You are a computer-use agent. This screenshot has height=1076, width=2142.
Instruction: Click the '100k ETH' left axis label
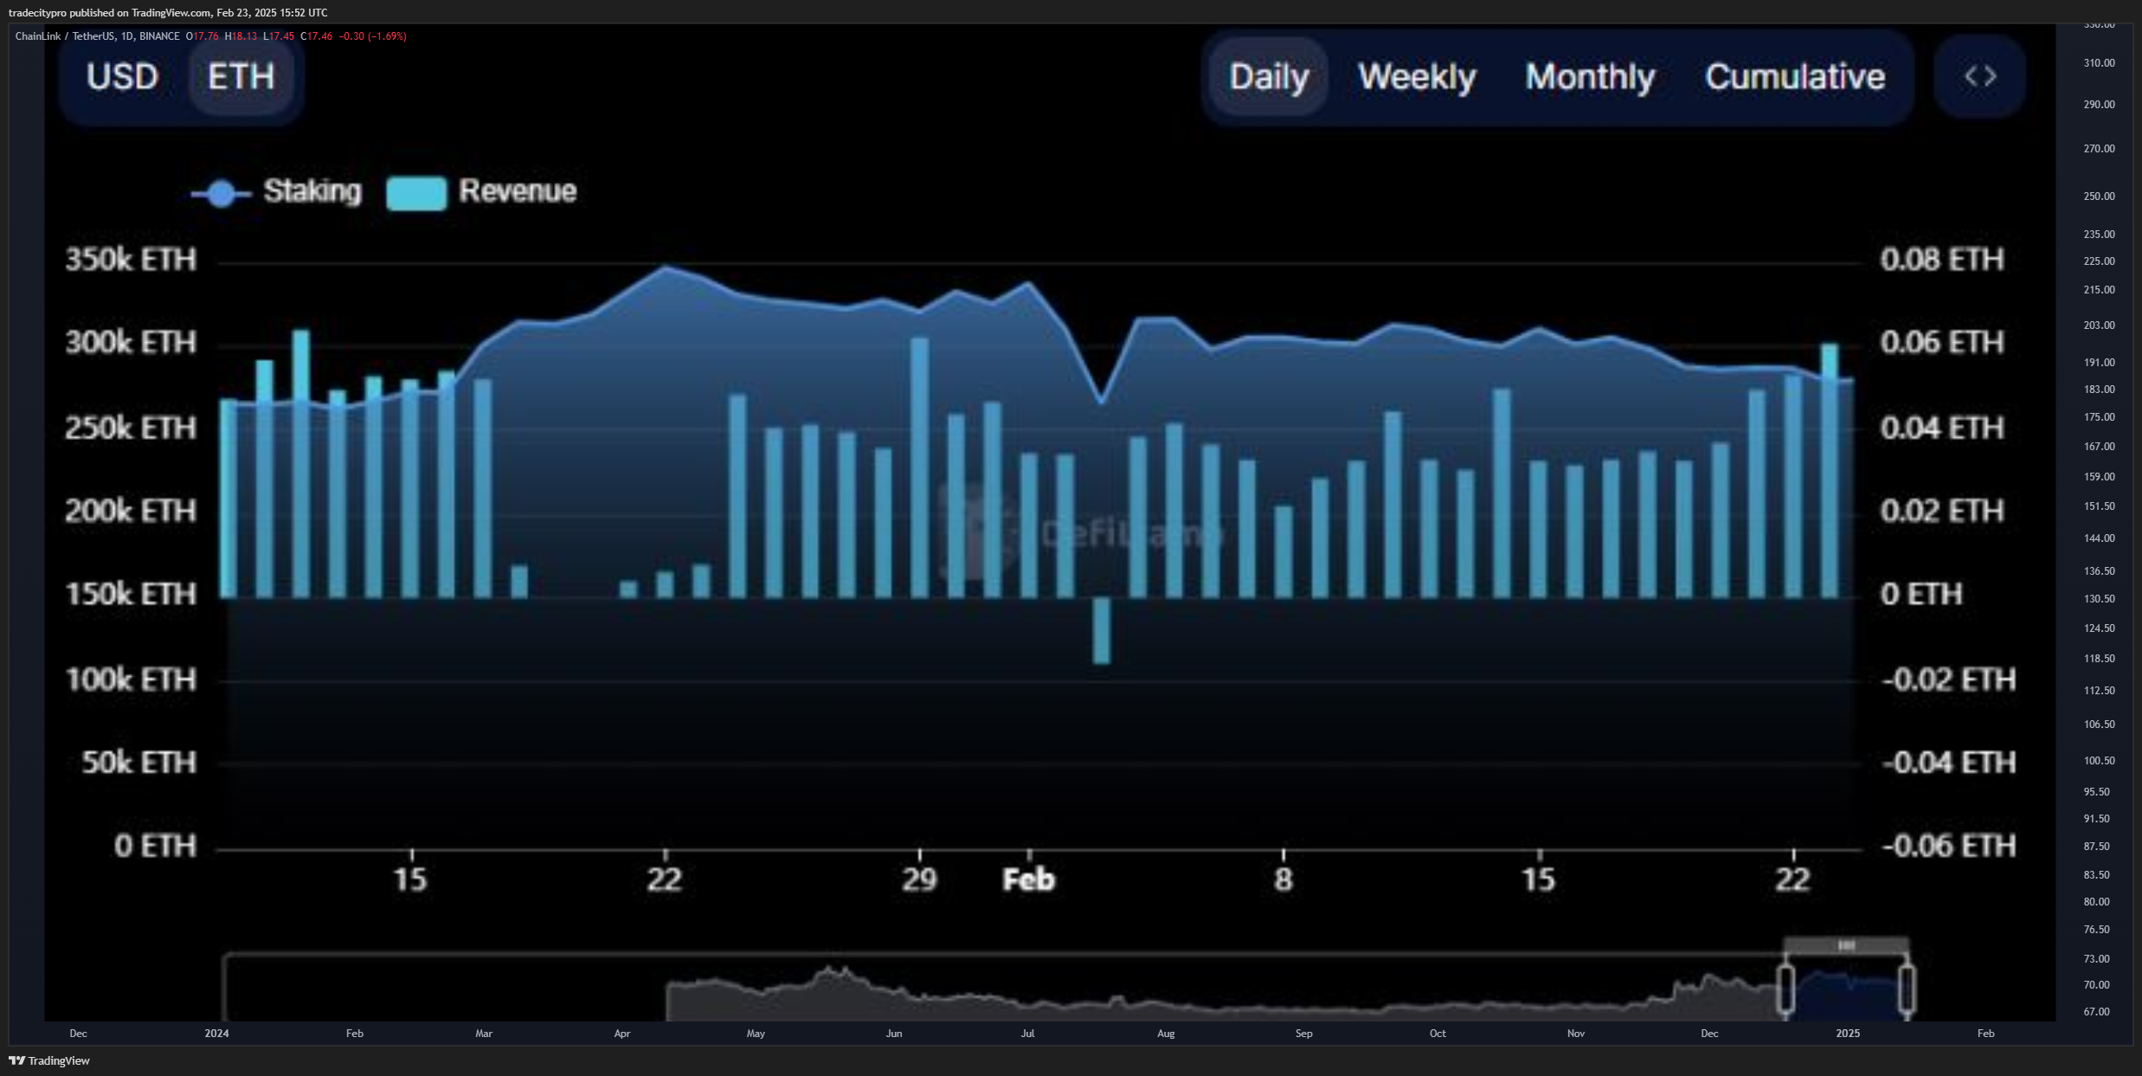[x=131, y=679]
